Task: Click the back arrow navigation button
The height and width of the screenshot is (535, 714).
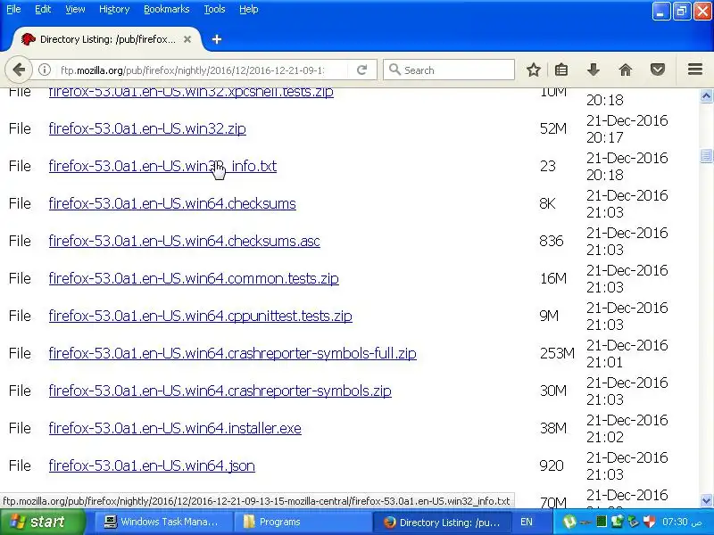Action: [19, 70]
